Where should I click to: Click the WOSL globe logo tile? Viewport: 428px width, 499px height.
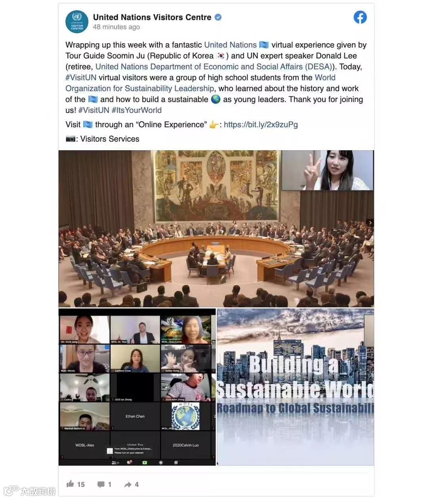pyautogui.click(x=185, y=416)
